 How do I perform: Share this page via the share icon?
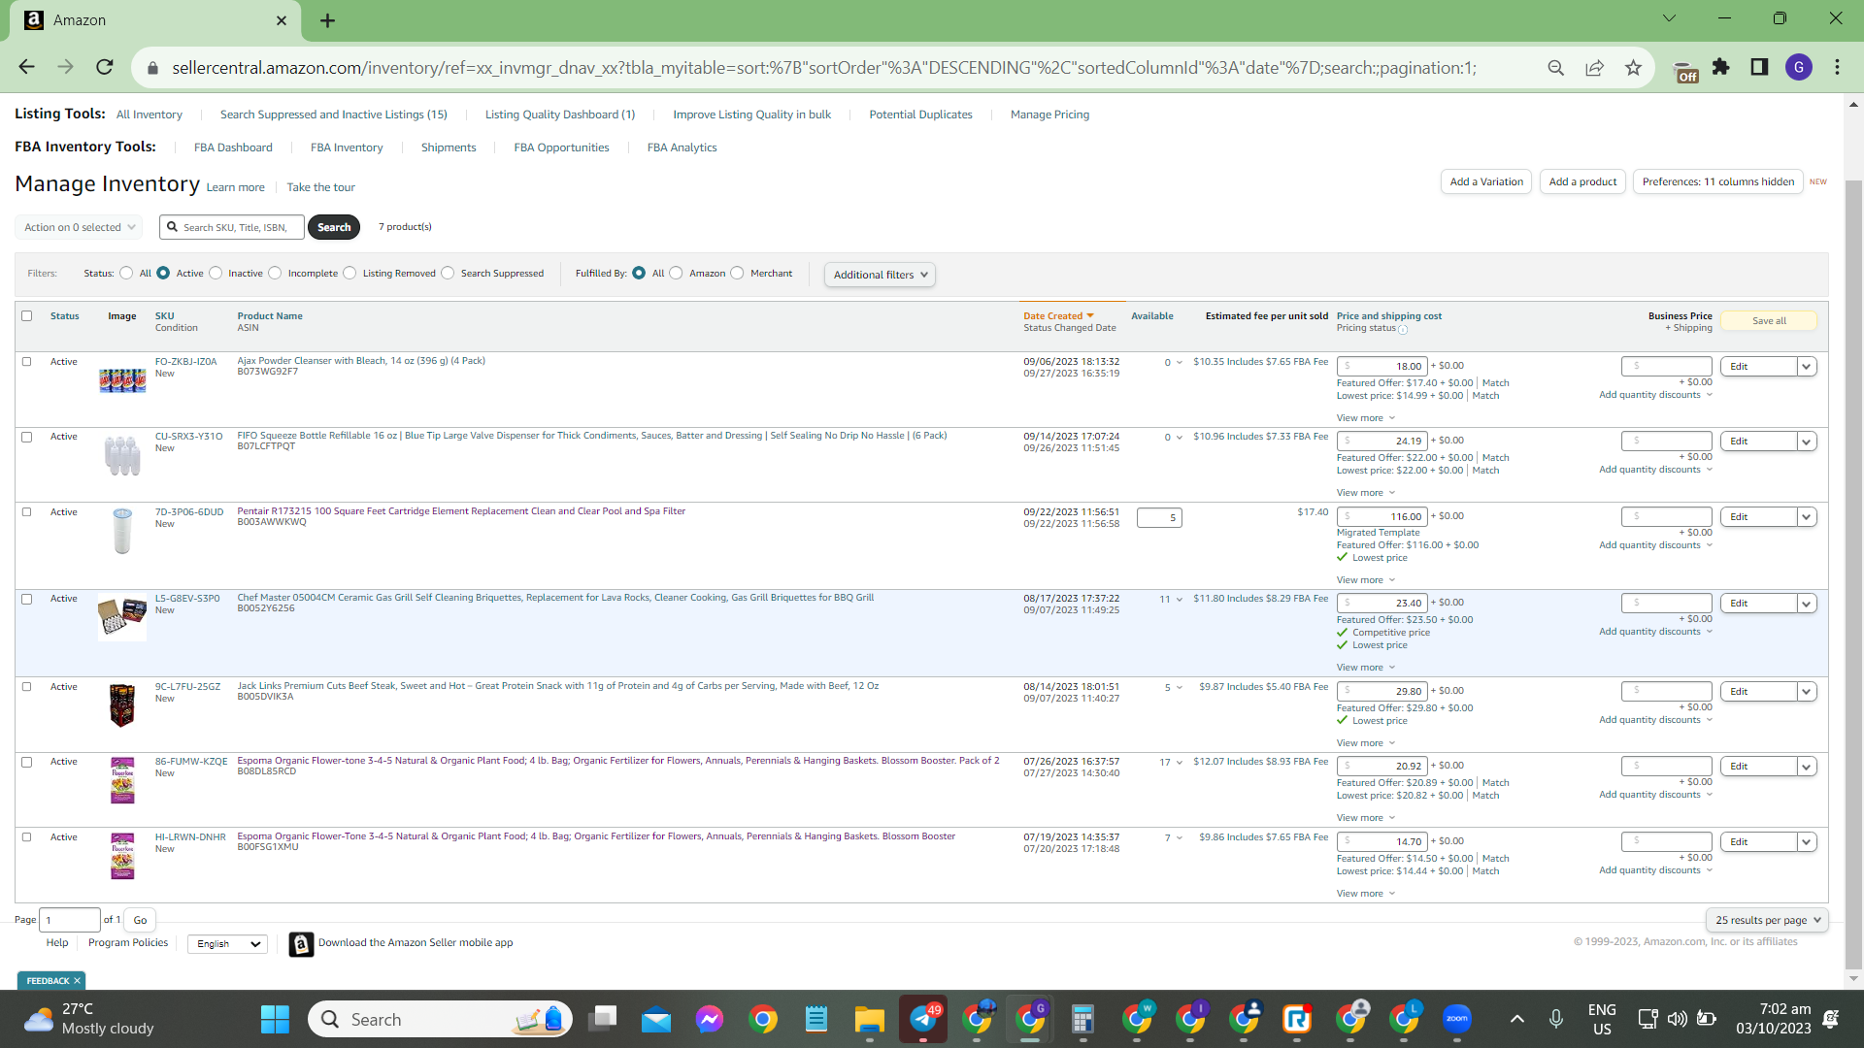coord(1594,68)
